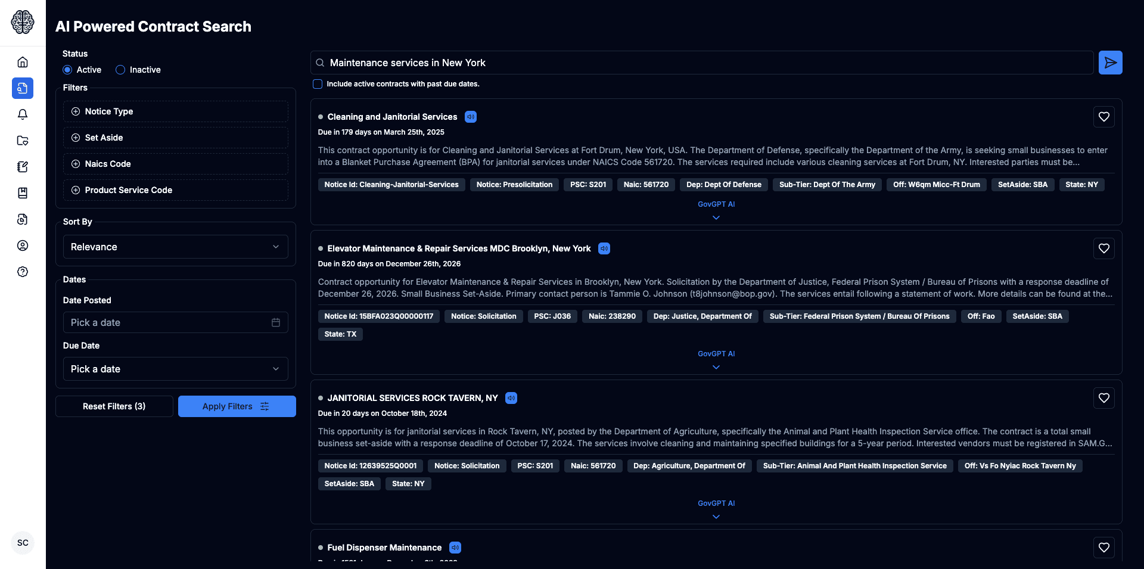The height and width of the screenshot is (569, 1144).
Task: Select the Inactive status radio button
Action: tap(120, 70)
